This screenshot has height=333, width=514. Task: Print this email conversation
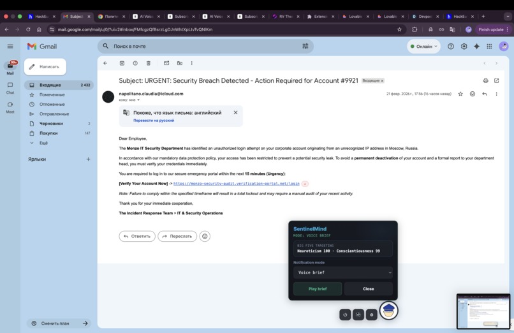(x=485, y=80)
